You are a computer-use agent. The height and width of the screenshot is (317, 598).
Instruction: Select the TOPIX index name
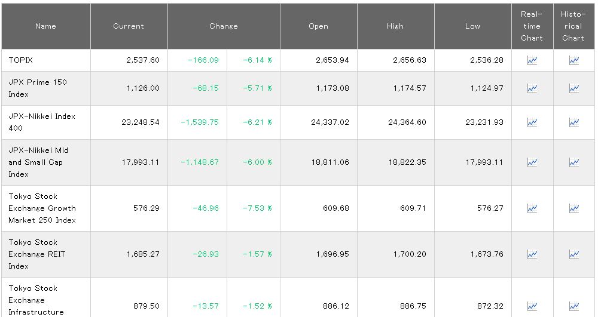tap(20, 60)
